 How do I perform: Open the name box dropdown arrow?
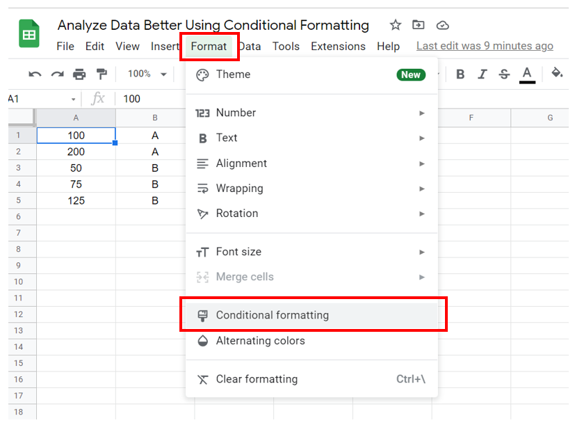(74, 99)
